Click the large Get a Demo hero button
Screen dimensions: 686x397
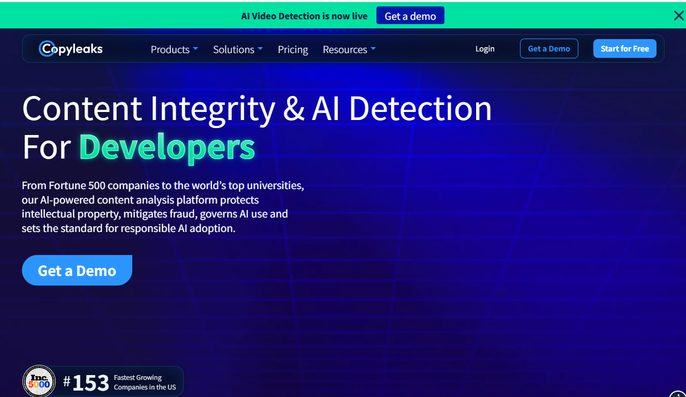(77, 271)
